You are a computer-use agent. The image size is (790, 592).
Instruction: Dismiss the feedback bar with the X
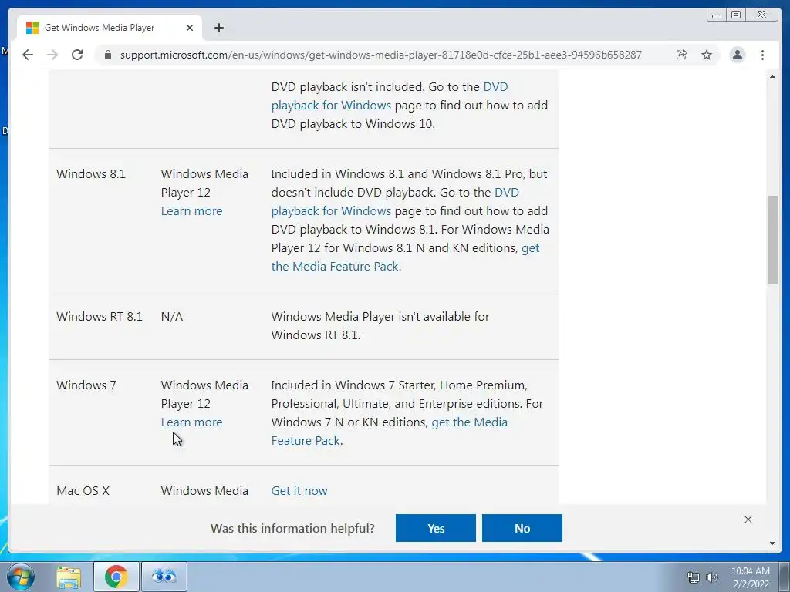click(x=748, y=520)
